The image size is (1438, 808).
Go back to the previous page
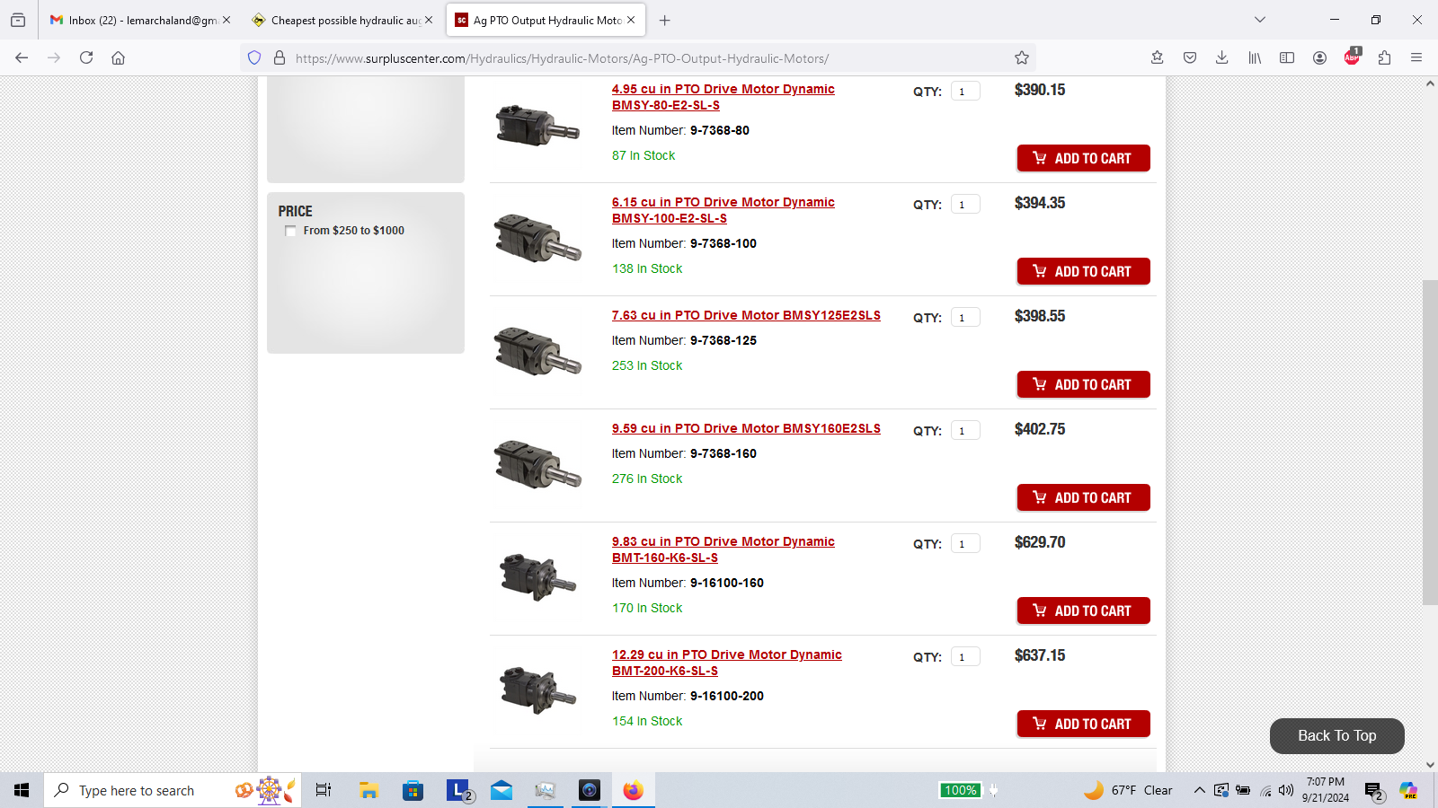click(22, 57)
